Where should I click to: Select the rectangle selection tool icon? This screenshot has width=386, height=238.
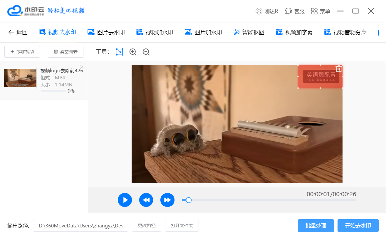(120, 52)
